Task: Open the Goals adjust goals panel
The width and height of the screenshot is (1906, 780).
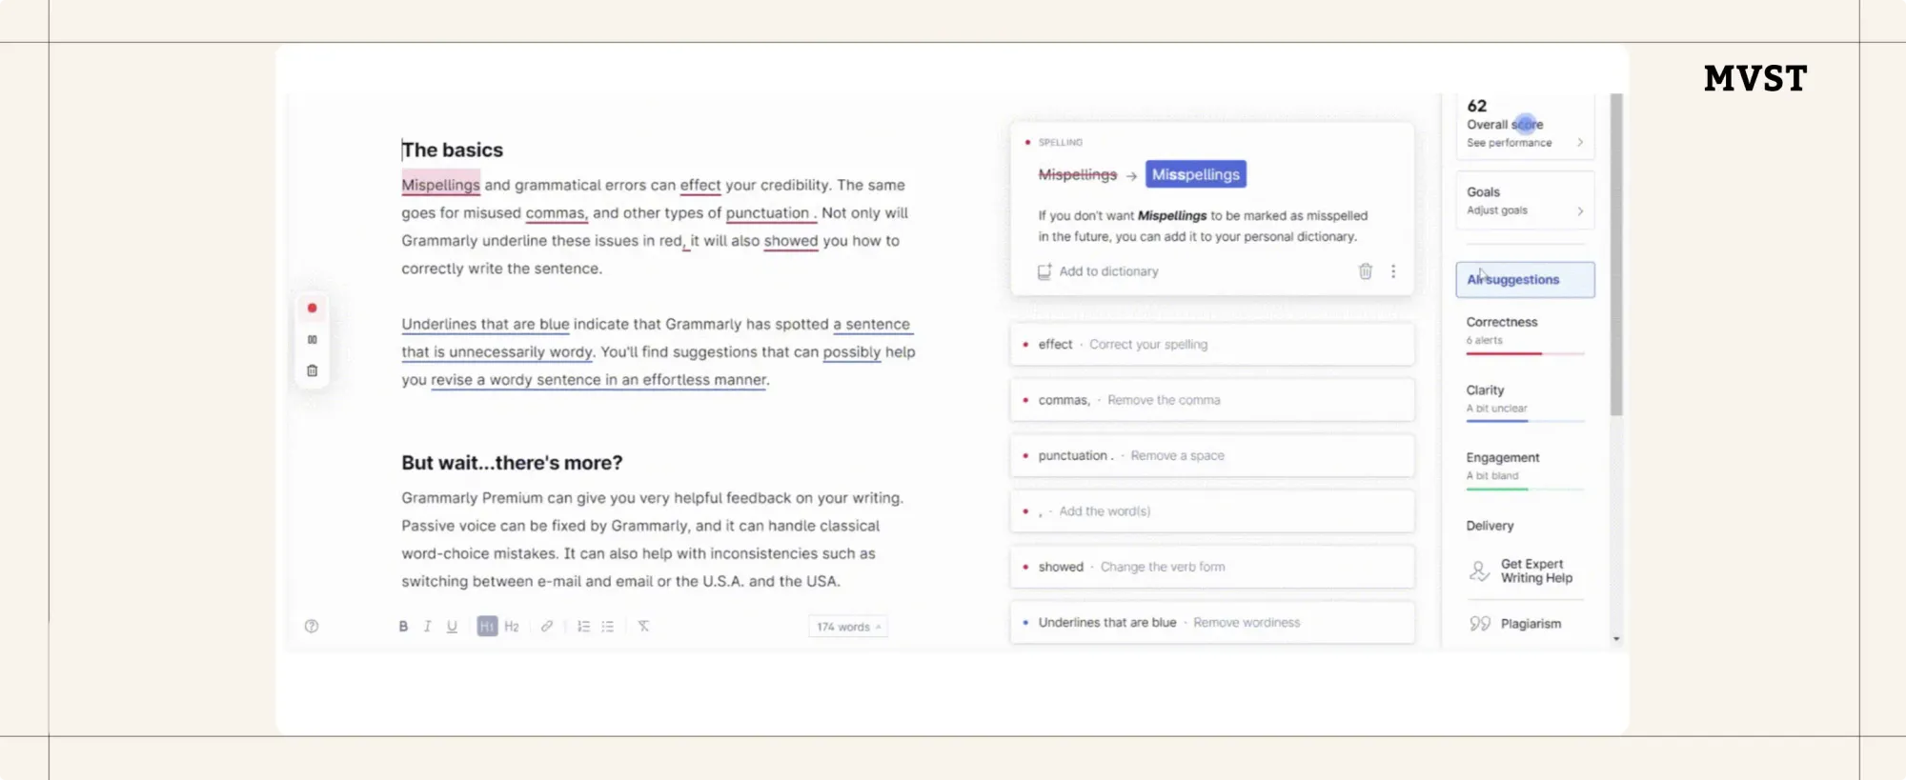Action: click(x=1525, y=200)
